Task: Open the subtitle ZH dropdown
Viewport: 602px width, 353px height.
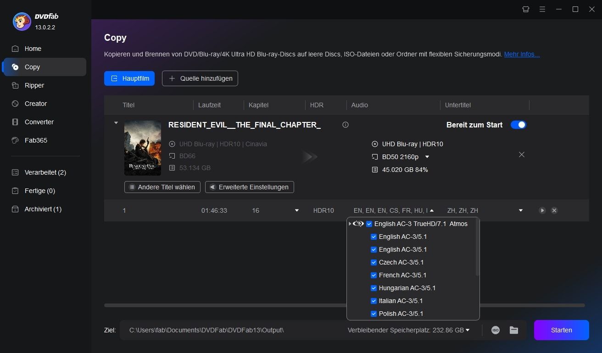Action: [521, 210]
